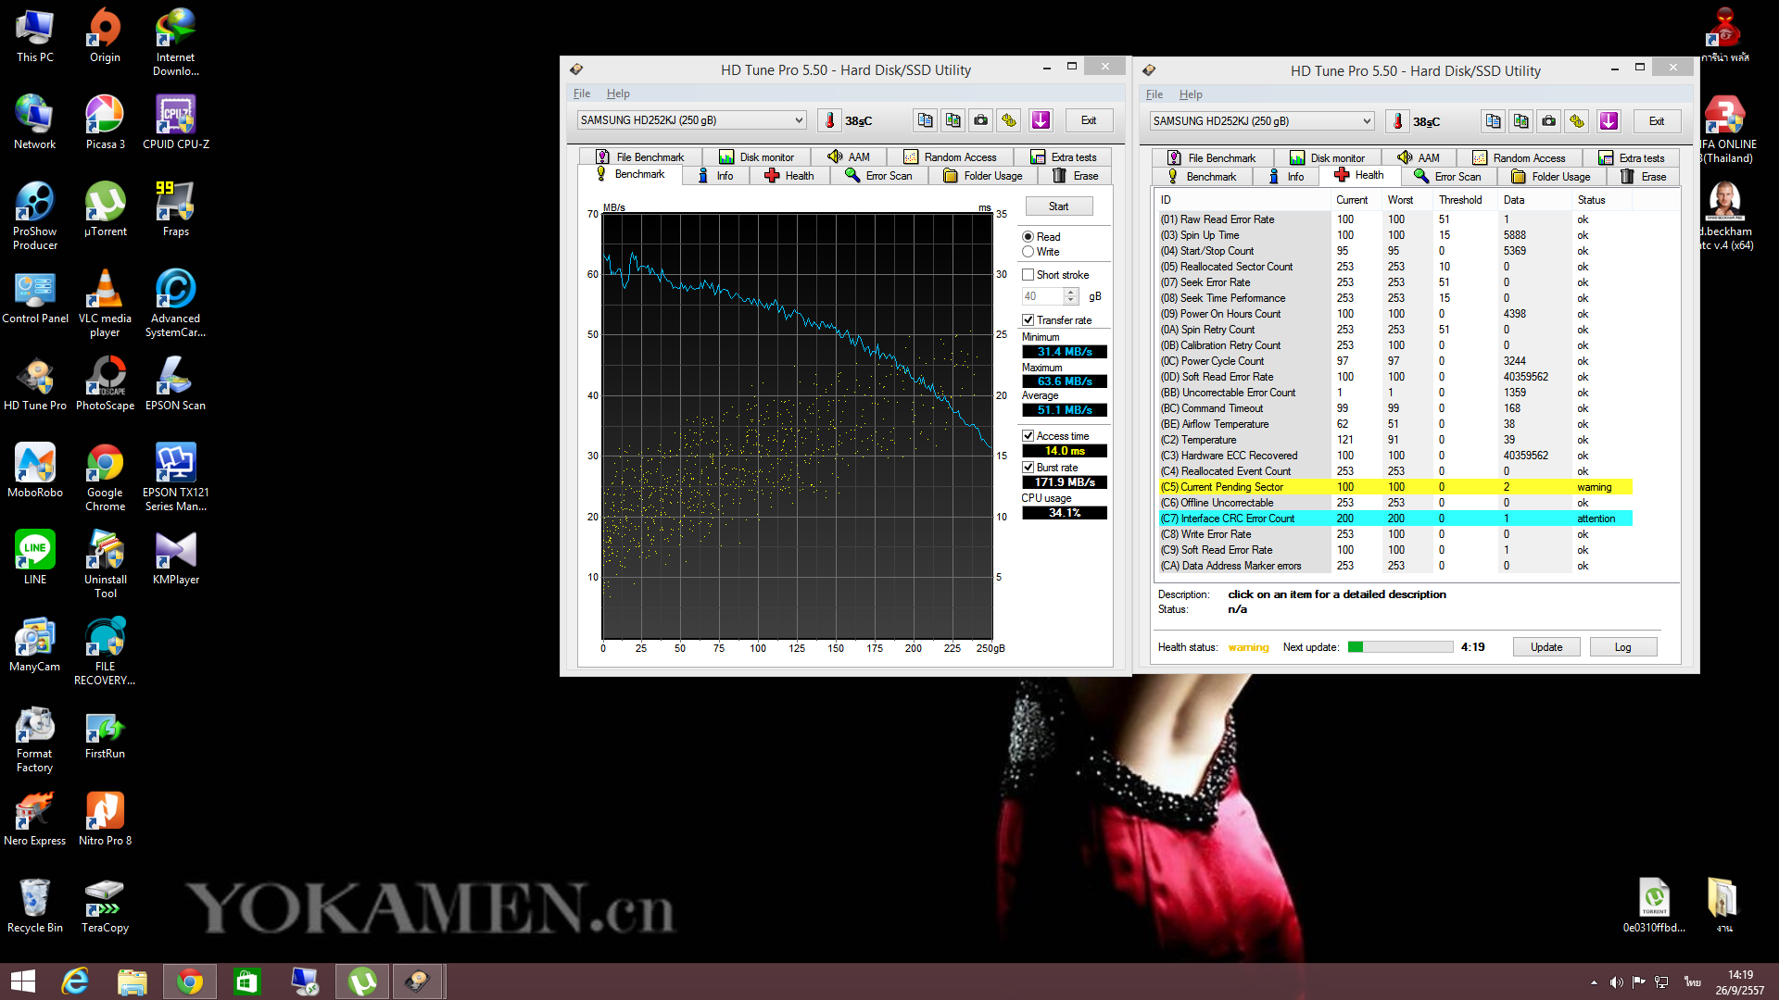The image size is (1779, 1000).
Task: Expand drive dropdown in left HD Tune window
Action: coord(798,120)
